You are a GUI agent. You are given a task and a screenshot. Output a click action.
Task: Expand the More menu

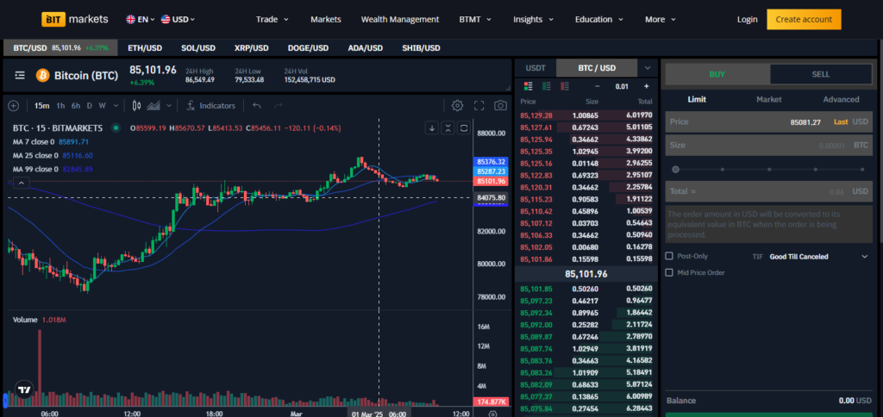point(660,19)
